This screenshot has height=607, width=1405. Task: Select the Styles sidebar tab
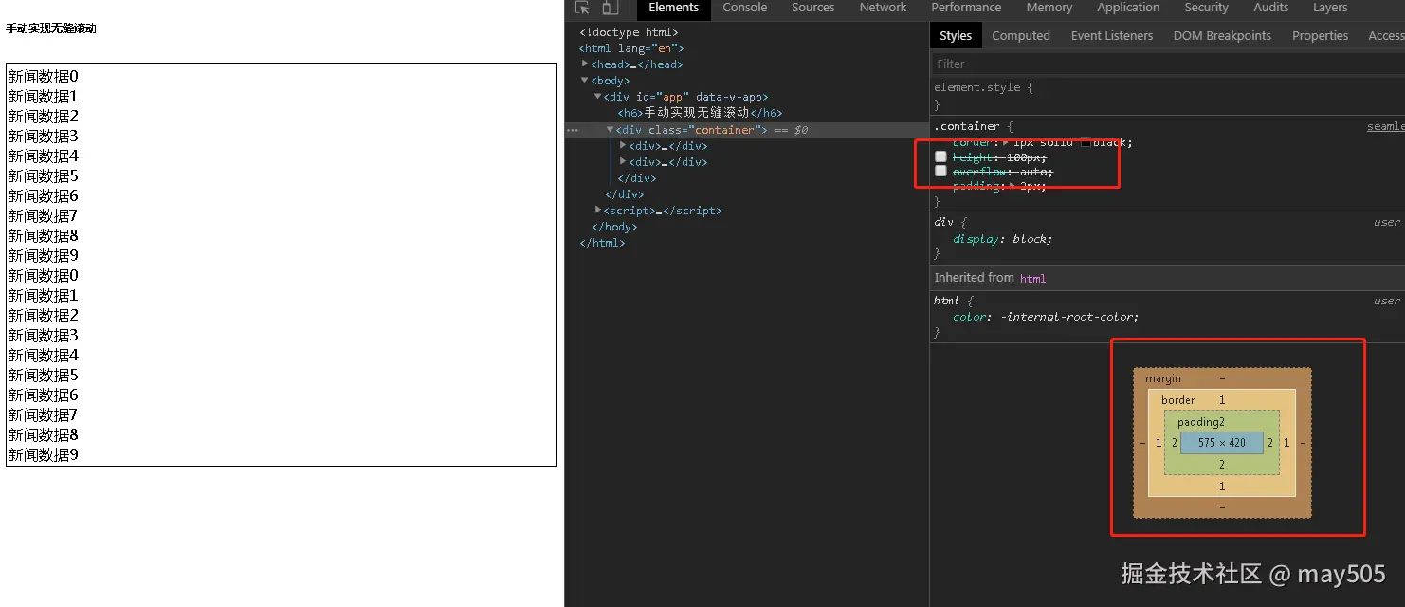(x=956, y=36)
